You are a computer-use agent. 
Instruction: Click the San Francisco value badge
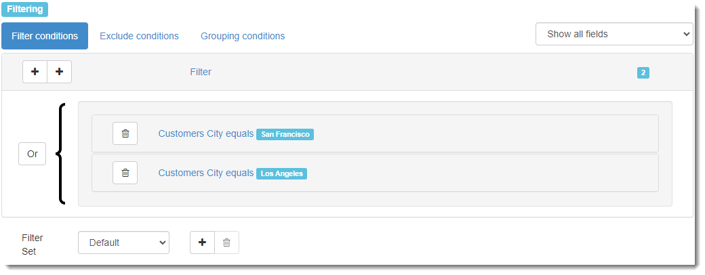coord(285,134)
